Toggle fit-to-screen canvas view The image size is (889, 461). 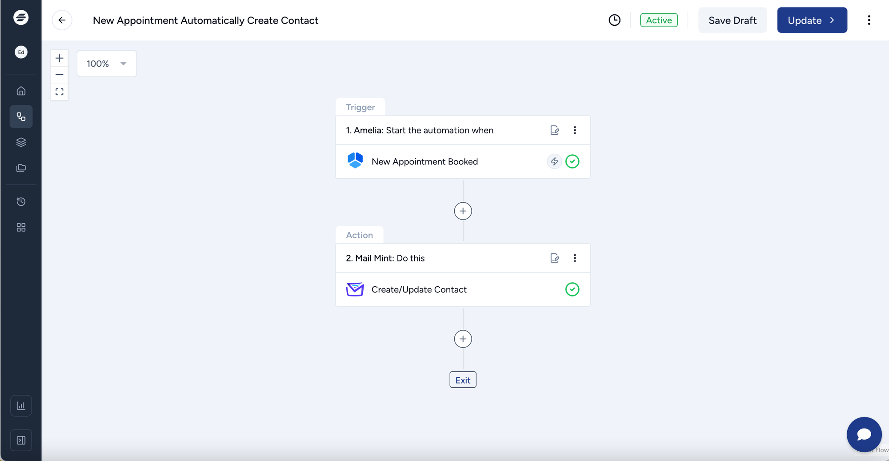click(60, 92)
